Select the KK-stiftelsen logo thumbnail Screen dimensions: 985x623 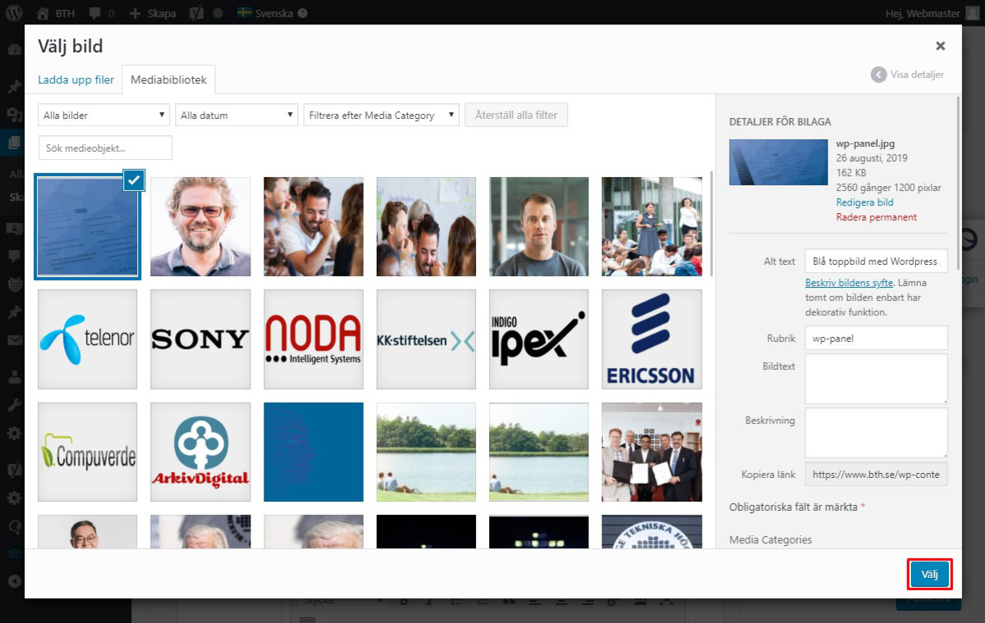click(x=426, y=339)
